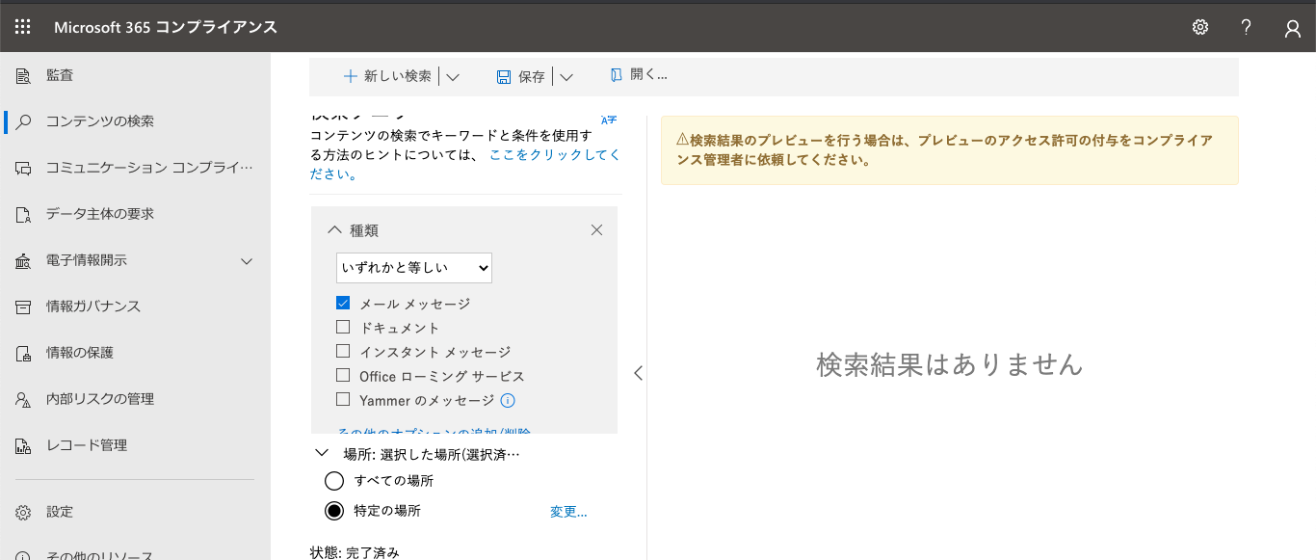Collapse the 種類 condition section
1316x560 pixels.
335,229
